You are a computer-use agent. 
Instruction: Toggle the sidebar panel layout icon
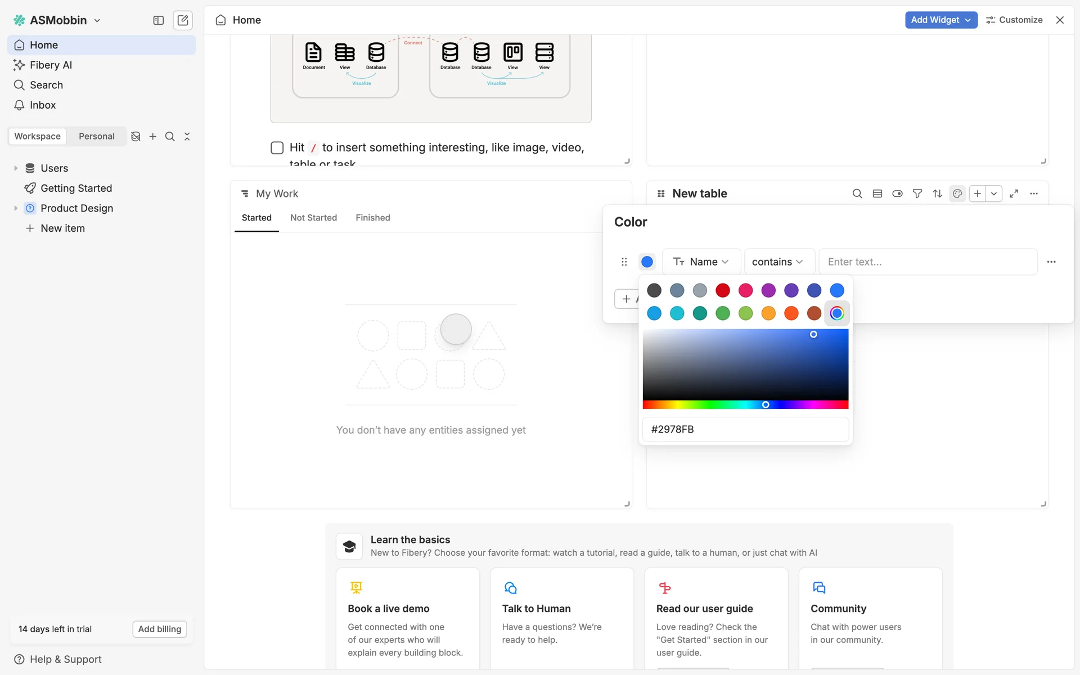pyautogui.click(x=159, y=20)
